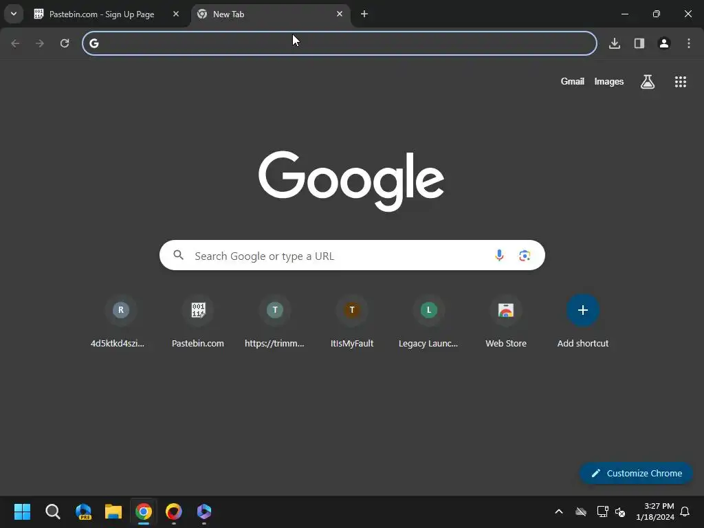704x528 pixels.
Task: Click the Google logo
Action: tap(351, 181)
